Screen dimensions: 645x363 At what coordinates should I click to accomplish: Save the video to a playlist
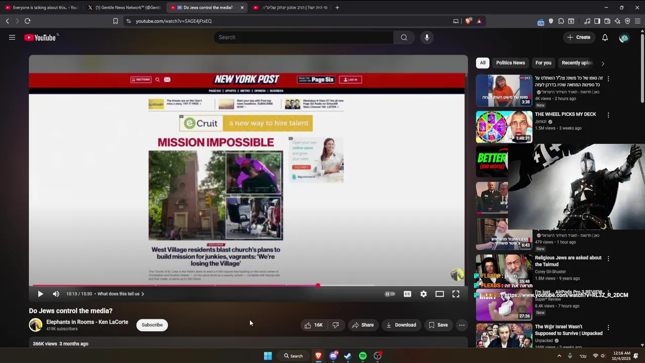point(438,325)
